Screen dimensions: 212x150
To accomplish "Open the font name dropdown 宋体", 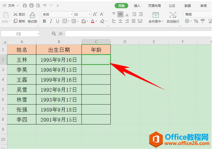I will 72,14.
